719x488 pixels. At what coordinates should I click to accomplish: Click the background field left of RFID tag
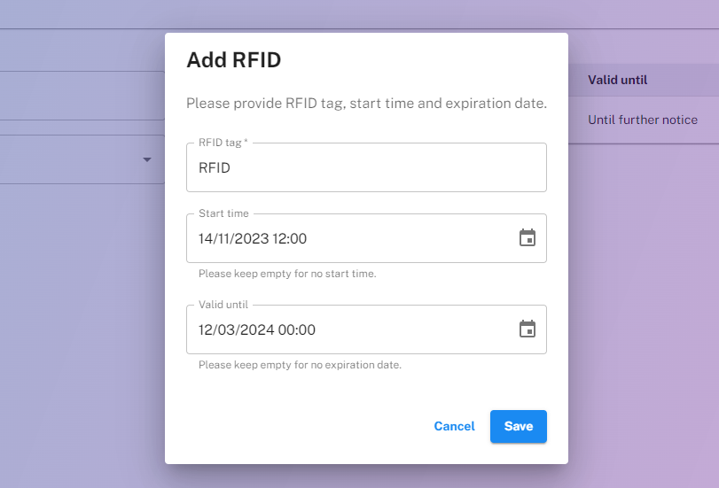point(80,96)
